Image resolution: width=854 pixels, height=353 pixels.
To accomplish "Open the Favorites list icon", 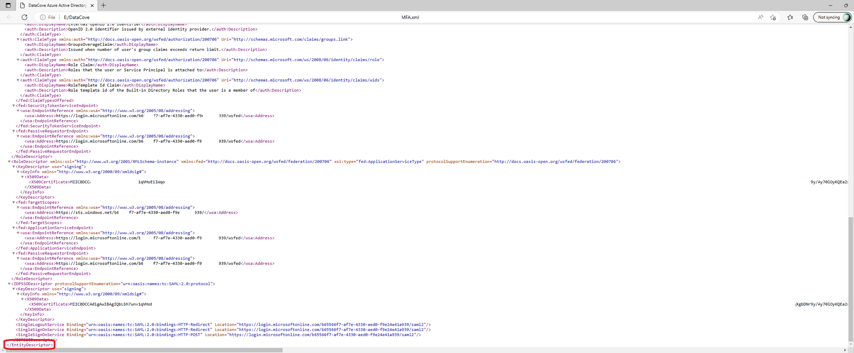I will pos(790,17).
